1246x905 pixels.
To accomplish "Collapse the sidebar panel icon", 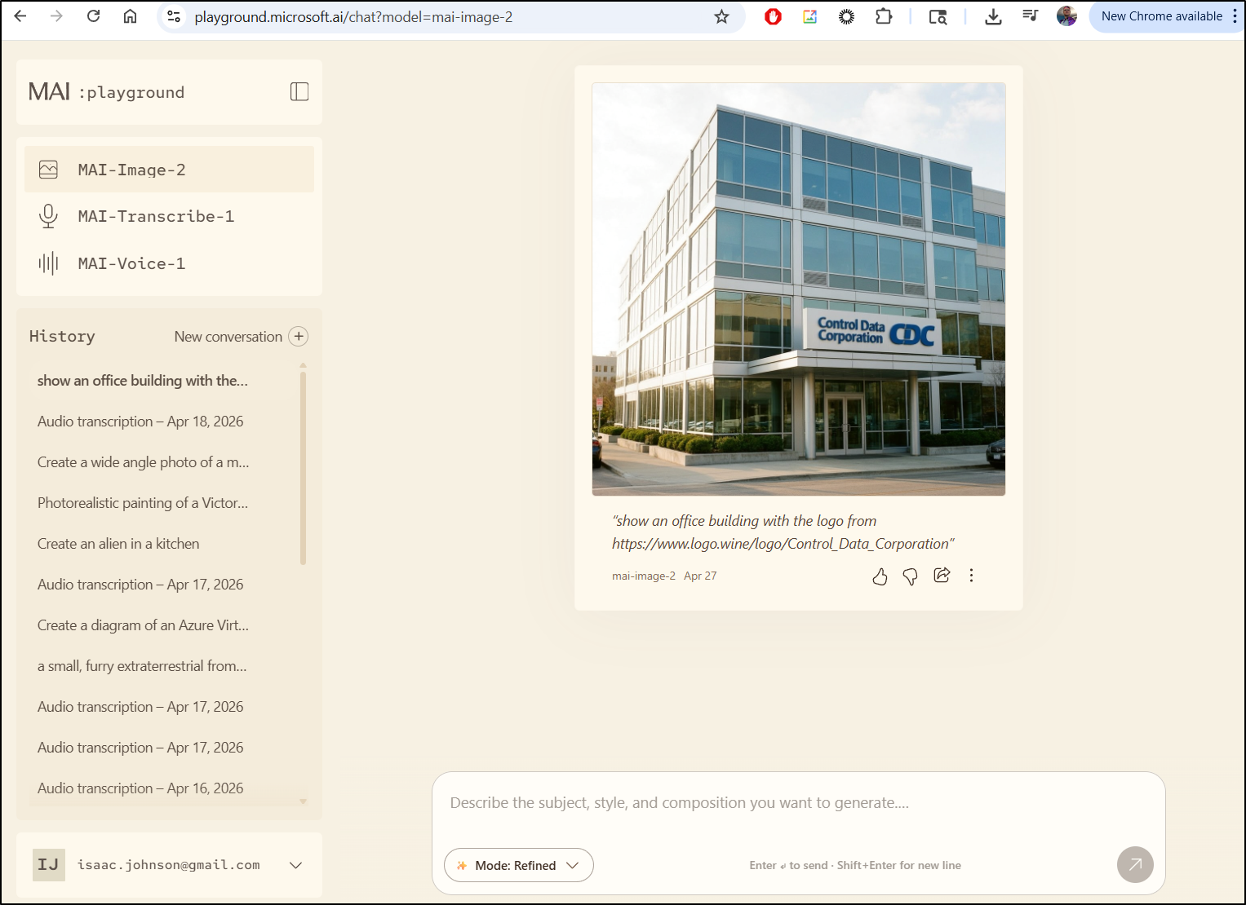I will pos(299,92).
